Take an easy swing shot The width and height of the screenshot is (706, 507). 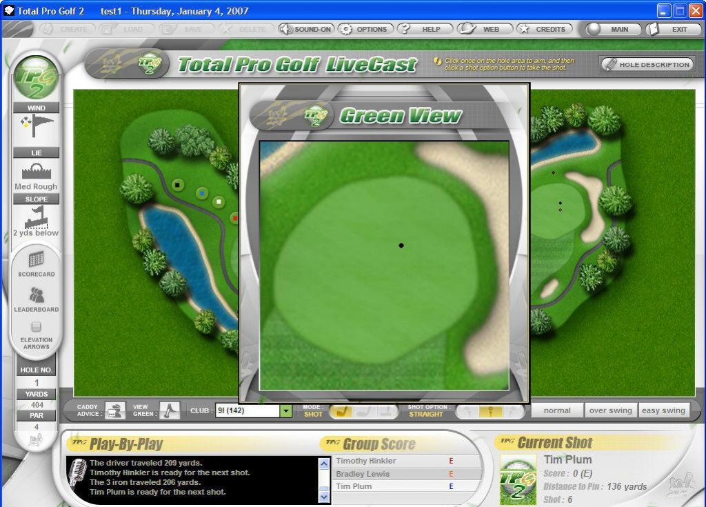[664, 410]
